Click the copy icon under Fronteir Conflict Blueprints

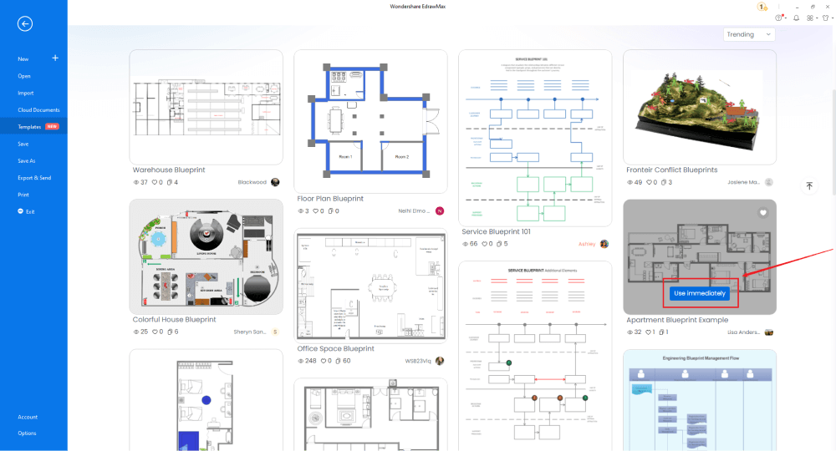[x=663, y=182]
